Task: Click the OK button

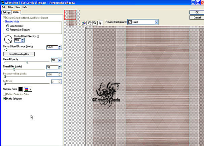Action: [x=197, y=12]
